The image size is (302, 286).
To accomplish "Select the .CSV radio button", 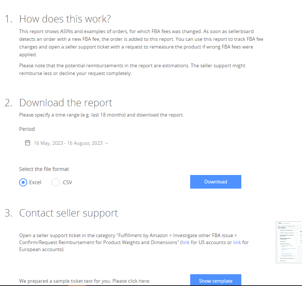I will pos(56,182).
